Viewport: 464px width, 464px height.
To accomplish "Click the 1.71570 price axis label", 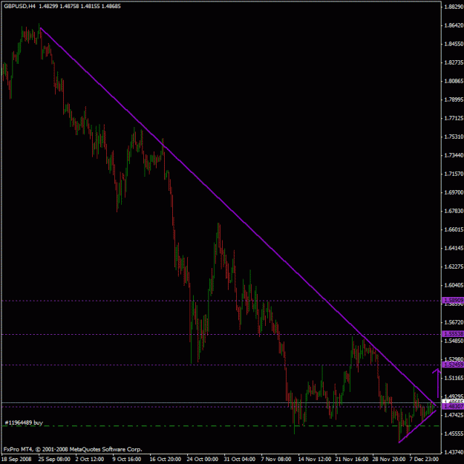I will tap(454, 174).
